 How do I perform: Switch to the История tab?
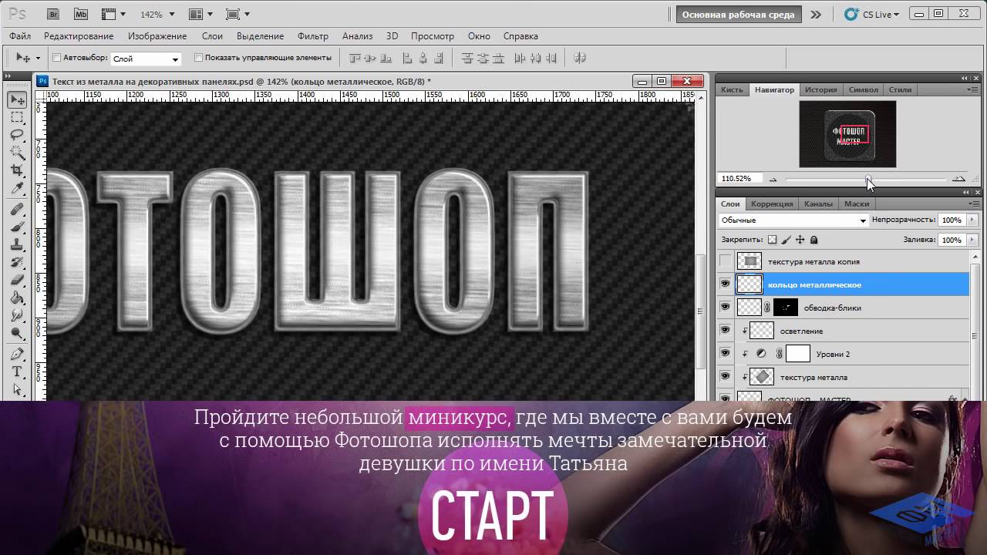click(821, 90)
